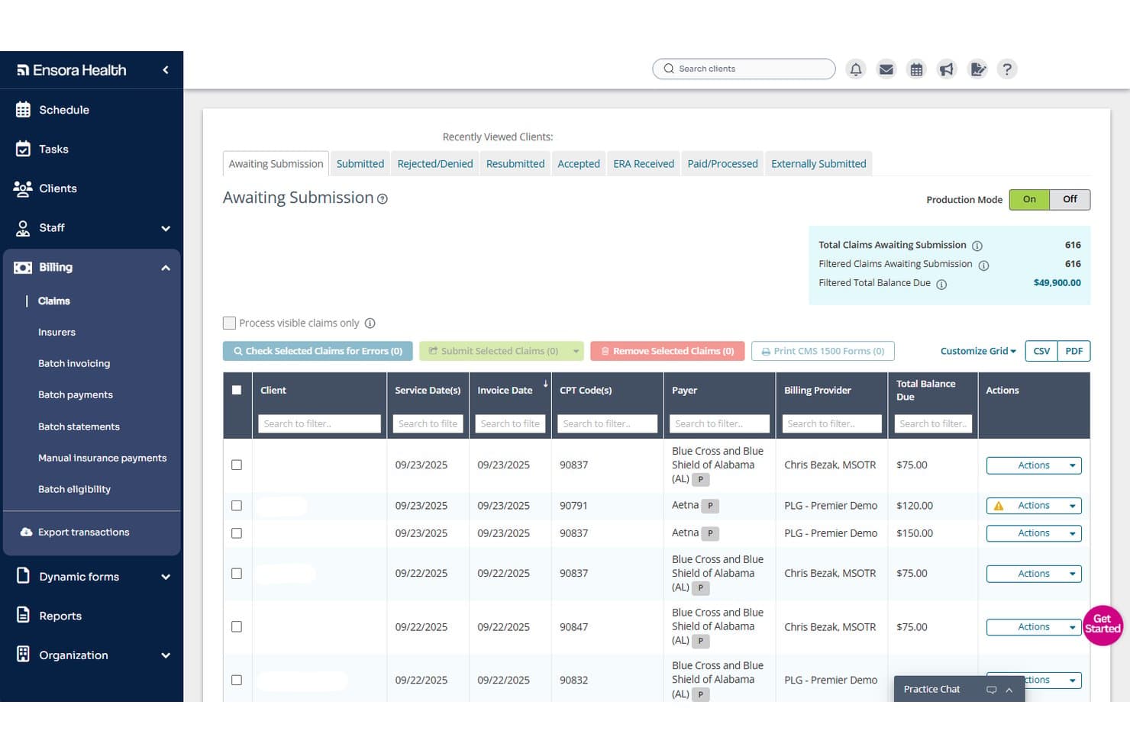Viewport: 1130px width, 753px height.
Task: Click the Invoice Date sort arrow
Action: click(545, 384)
